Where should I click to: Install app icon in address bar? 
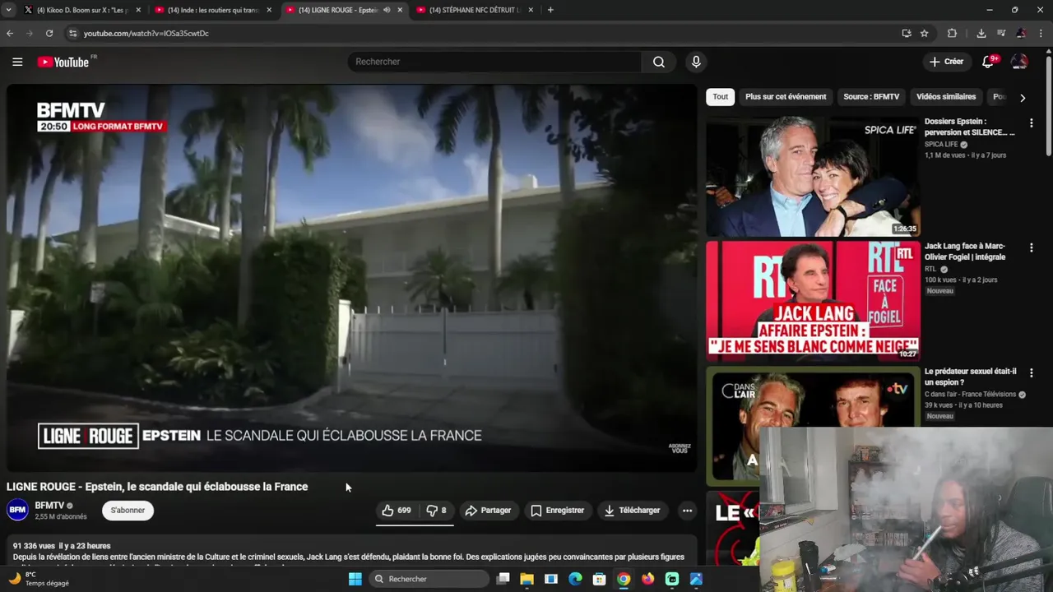point(907,34)
